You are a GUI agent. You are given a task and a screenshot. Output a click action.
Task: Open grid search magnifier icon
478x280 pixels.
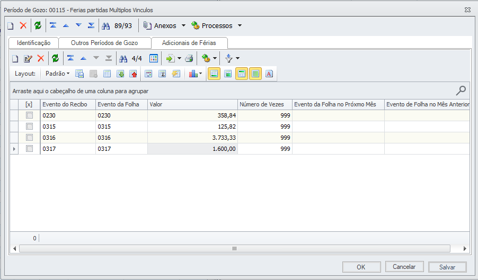click(461, 91)
